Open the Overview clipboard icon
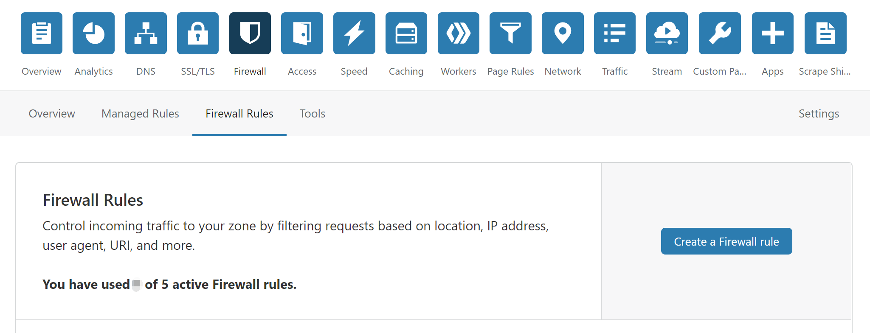870x333 pixels. (x=42, y=34)
